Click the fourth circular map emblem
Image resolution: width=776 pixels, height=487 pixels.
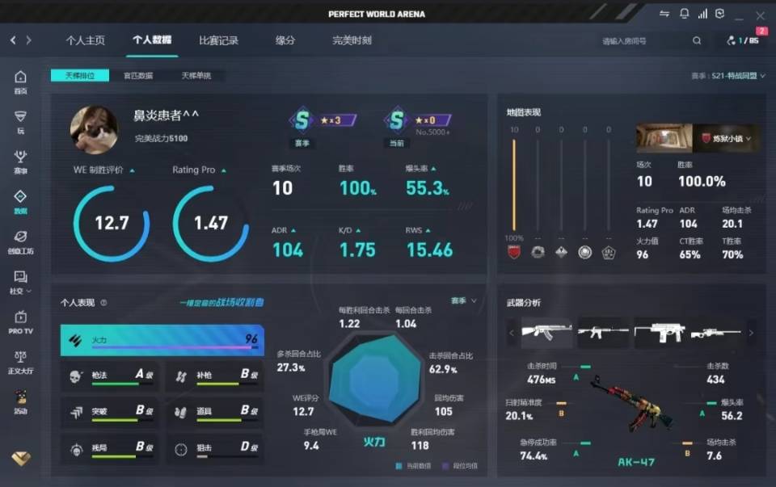click(x=584, y=252)
